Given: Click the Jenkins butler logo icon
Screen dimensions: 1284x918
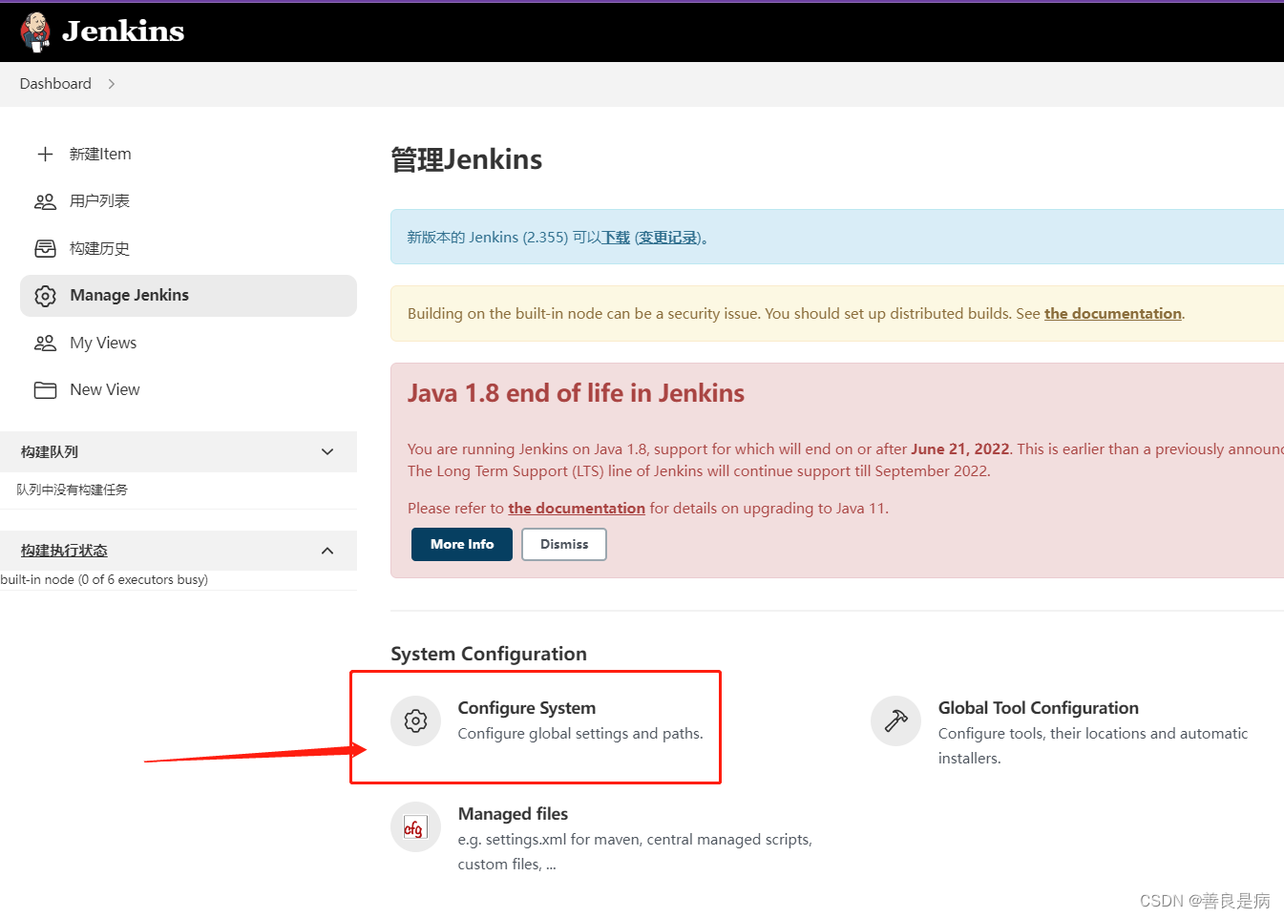Looking at the screenshot, I should (x=35, y=31).
